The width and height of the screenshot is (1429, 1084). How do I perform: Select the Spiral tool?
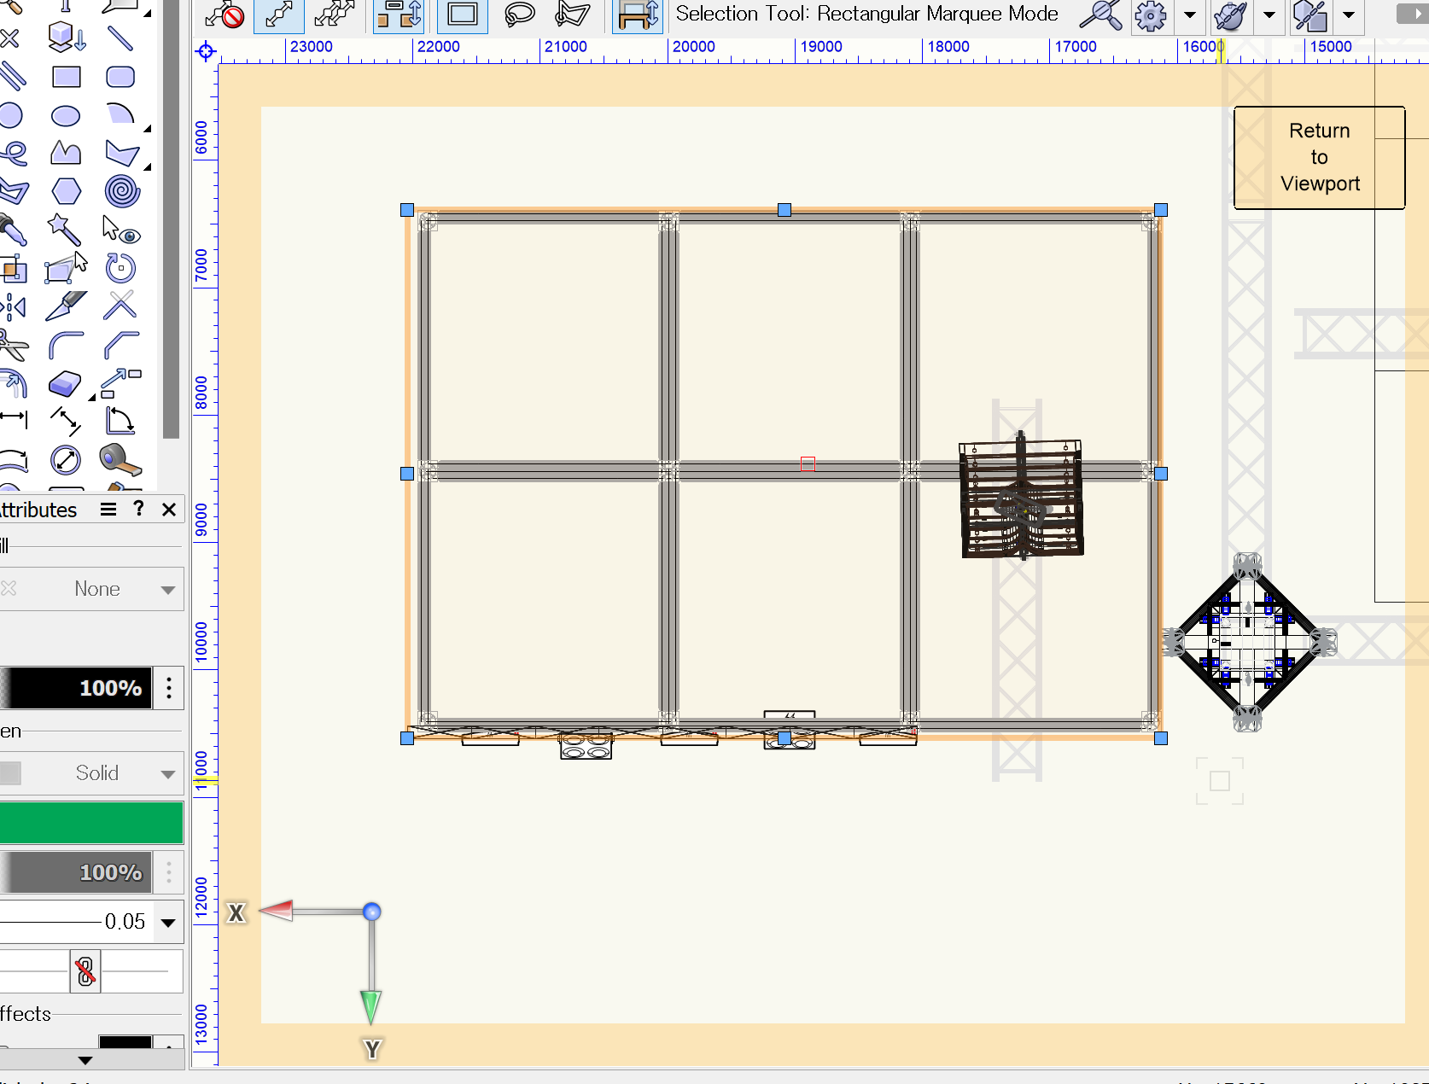pyautogui.click(x=121, y=191)
